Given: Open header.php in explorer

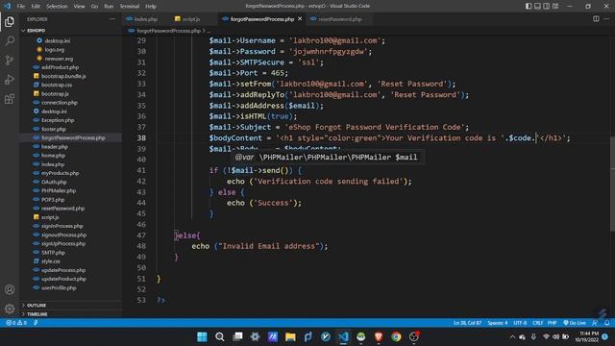Looking at the screenshot, I should [x=55, y=147].
